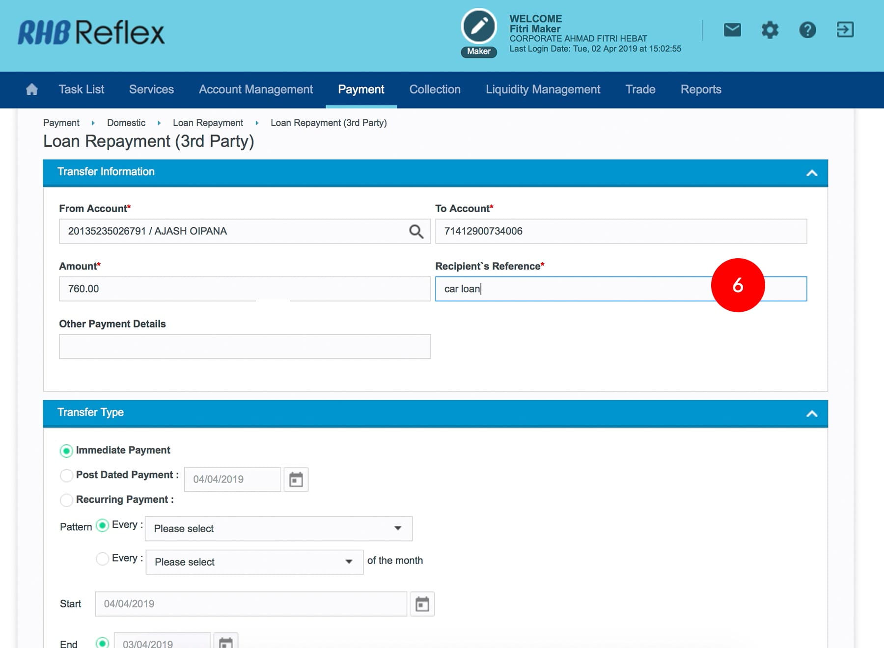
Task: Click the Loan Repayment breadcrumb link
Action: tap(208, 123)
